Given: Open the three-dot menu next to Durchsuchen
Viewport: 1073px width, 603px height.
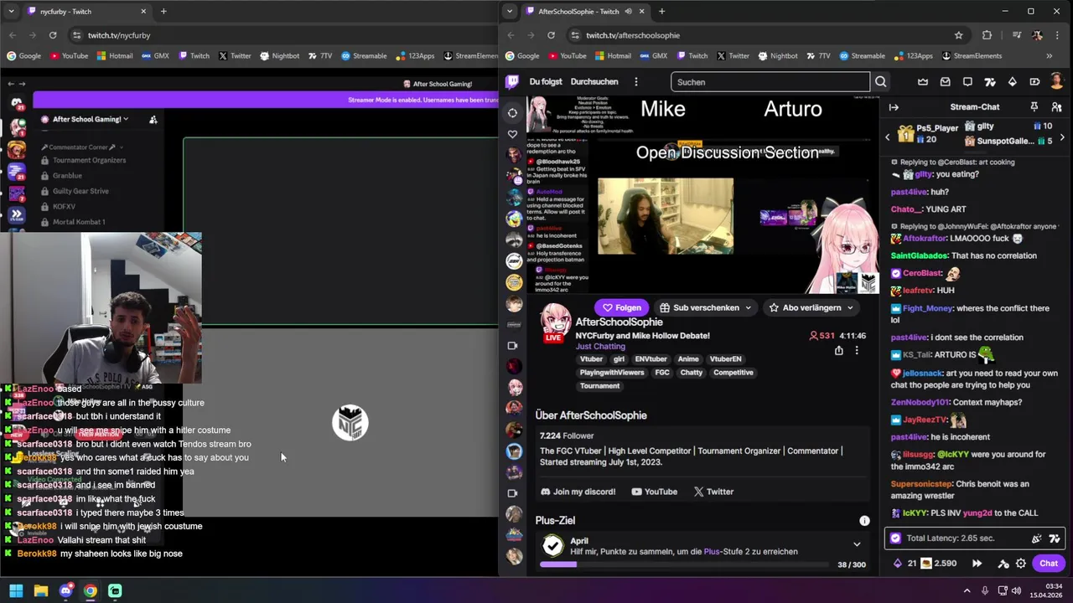Looking at the screenshot, I should coord(636,82).
